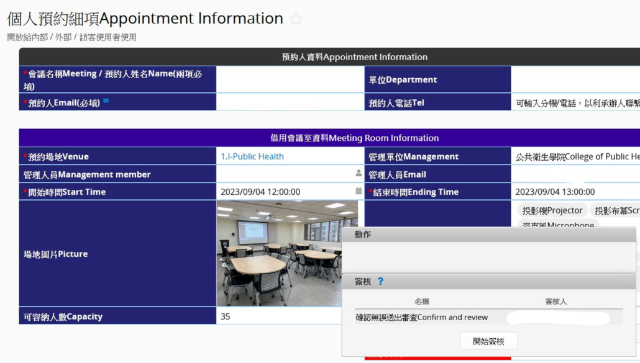Click the 管理單位Management label
640x363 pixels.
tap(413, 156)
